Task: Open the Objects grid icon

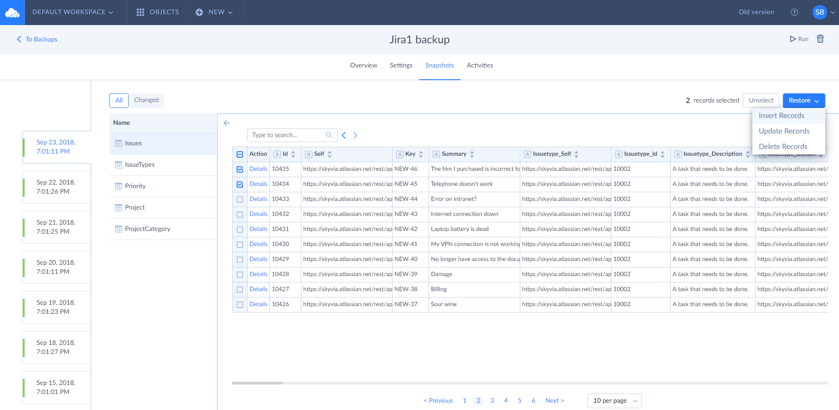Action: click(140, 12)
